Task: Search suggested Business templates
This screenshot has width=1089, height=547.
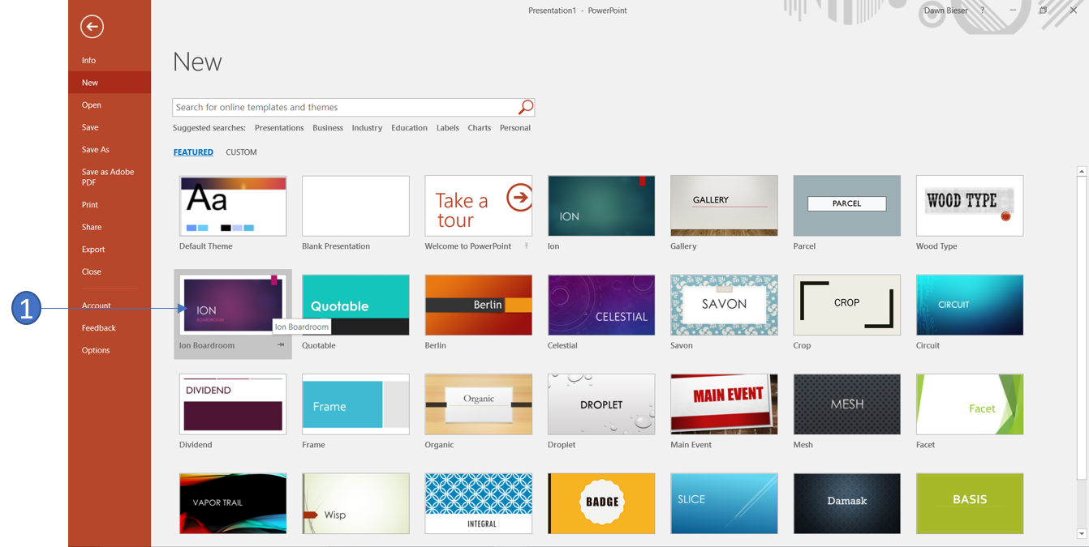Action: (x=328, y=128)
